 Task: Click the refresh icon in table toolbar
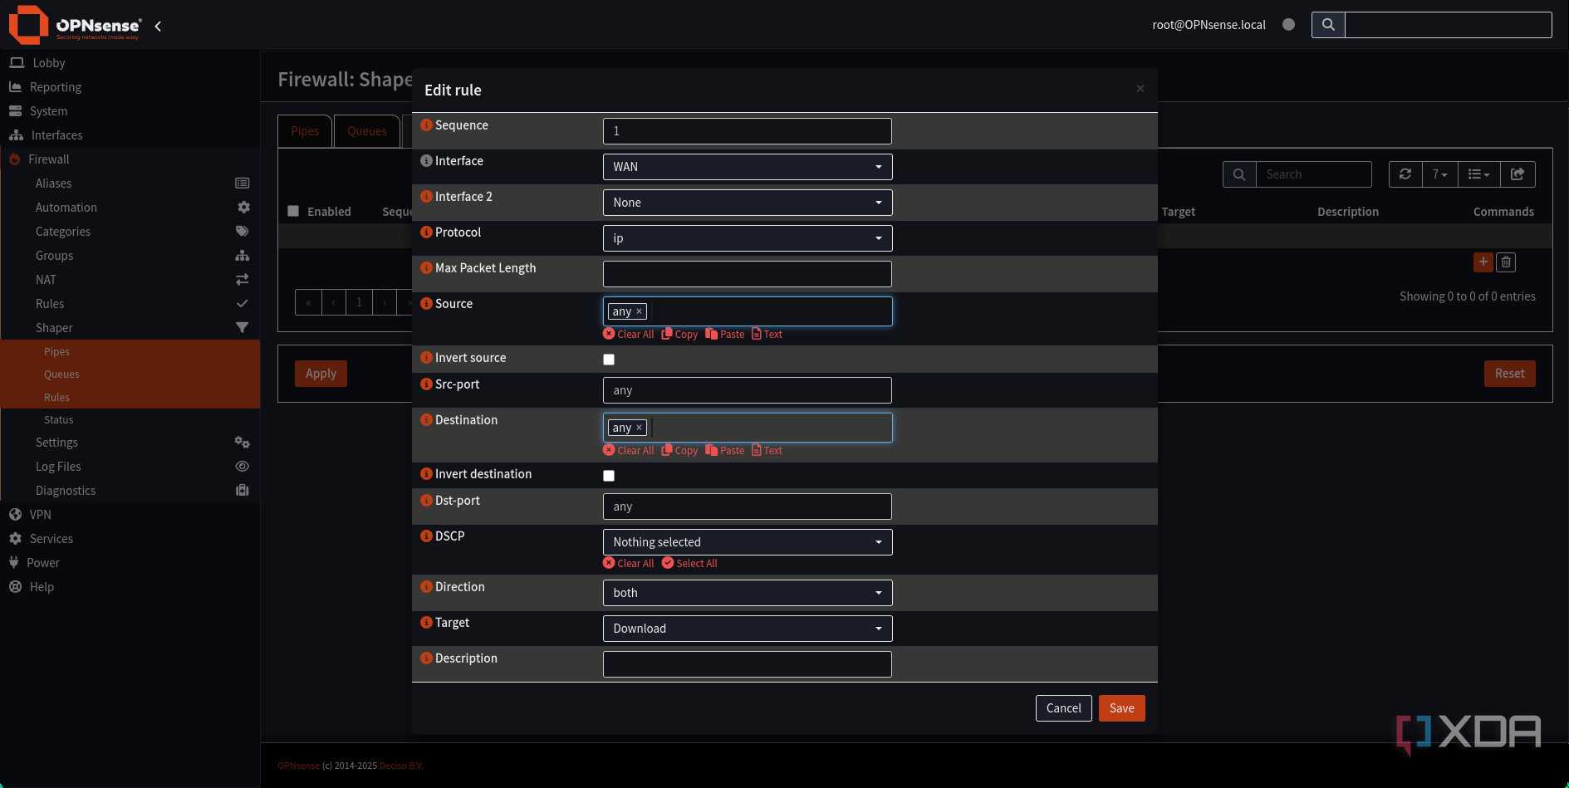[x=1405, y=174]
